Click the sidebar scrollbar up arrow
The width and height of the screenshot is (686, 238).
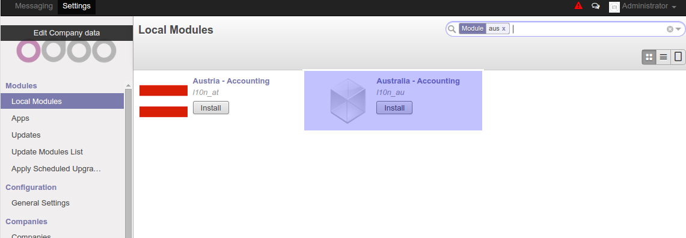pyautogui.click(x=128, y=85)
